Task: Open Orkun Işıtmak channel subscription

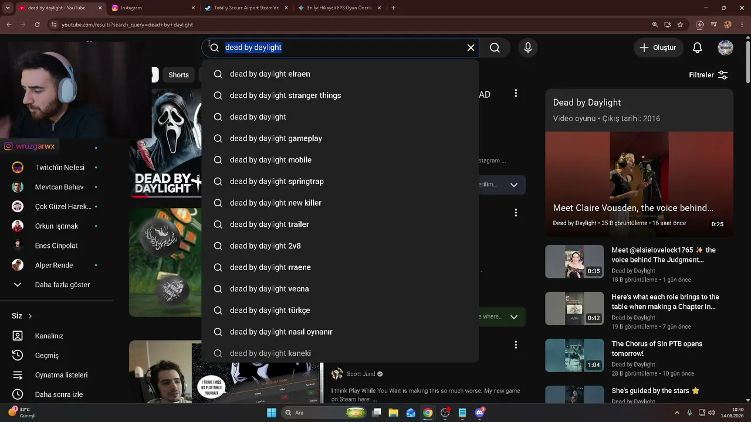Action: pyautogui.click(x=56, y=226)
